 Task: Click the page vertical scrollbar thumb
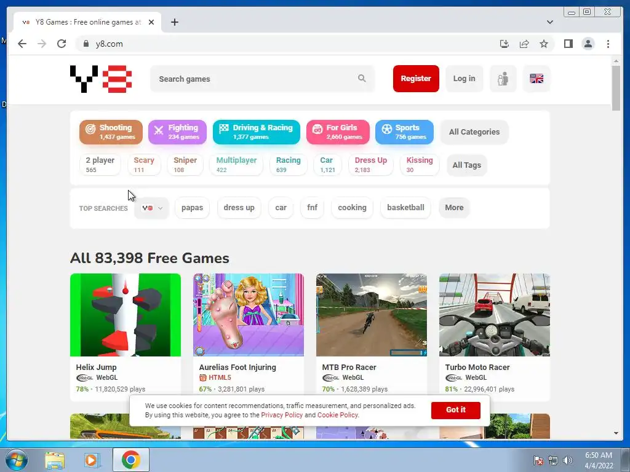616,88
